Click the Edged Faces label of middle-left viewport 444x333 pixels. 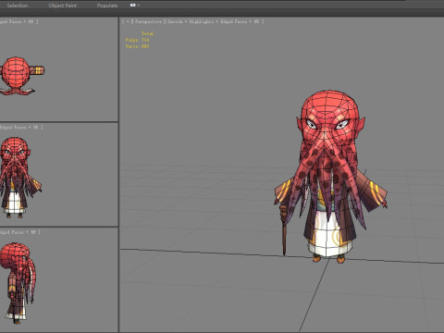click(13, 128)
